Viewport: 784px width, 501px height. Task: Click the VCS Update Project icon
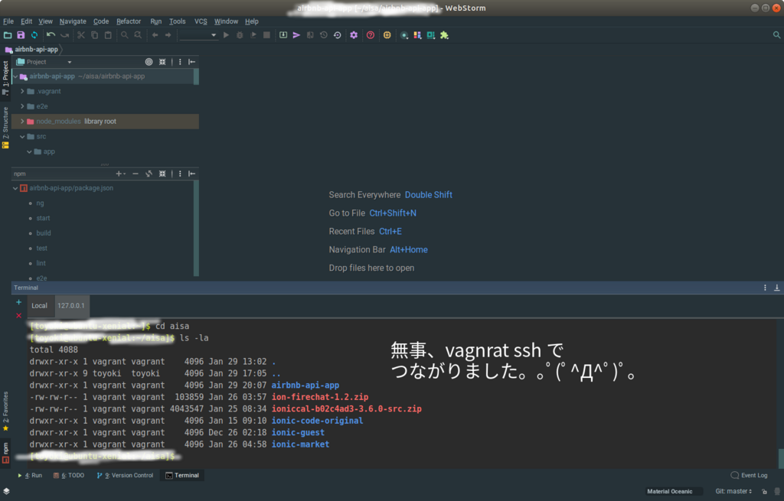coord(283,35)
